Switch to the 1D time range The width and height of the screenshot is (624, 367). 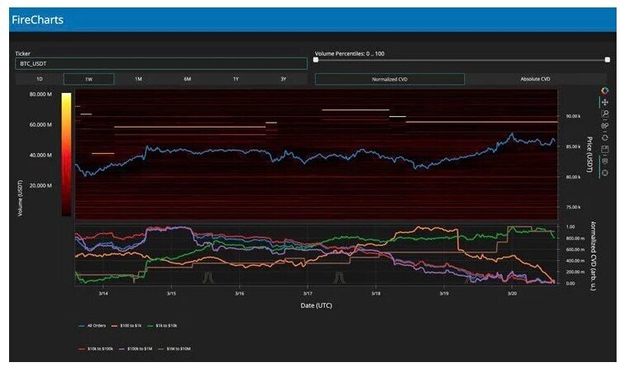40,79
